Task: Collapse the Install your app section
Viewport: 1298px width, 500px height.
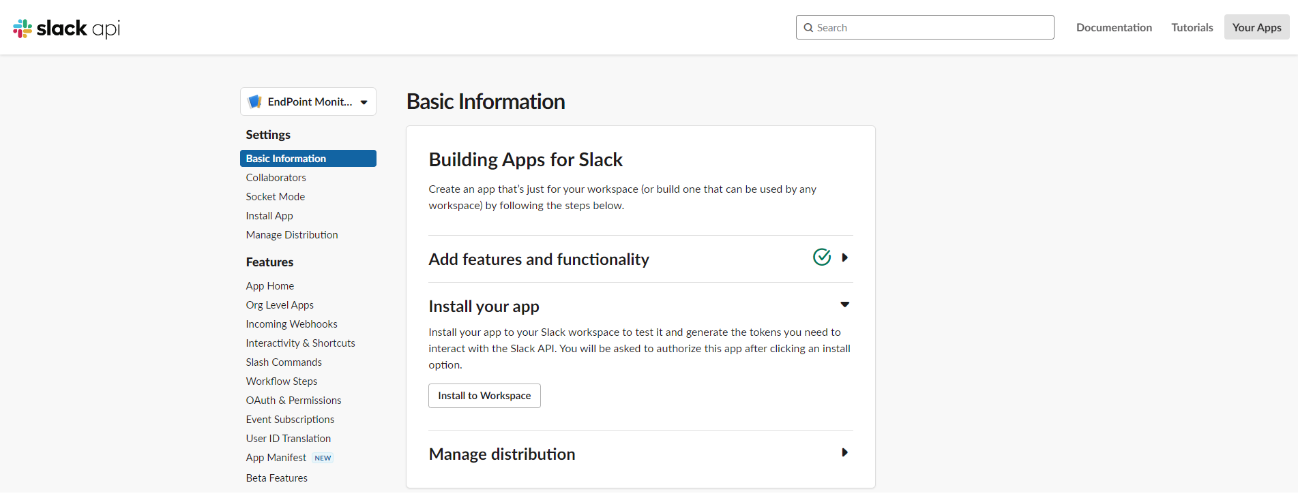Action: point(844,304)
